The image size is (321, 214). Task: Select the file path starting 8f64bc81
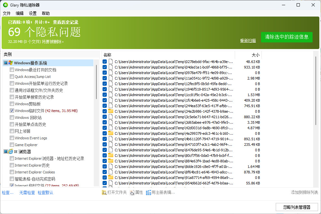coord(174,172)
